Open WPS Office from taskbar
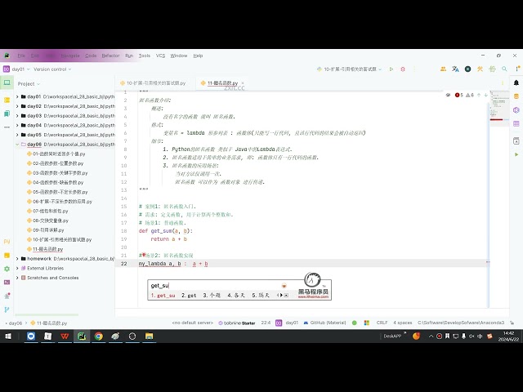This screenshot has height=392, width=523. [x=65, y=336]
